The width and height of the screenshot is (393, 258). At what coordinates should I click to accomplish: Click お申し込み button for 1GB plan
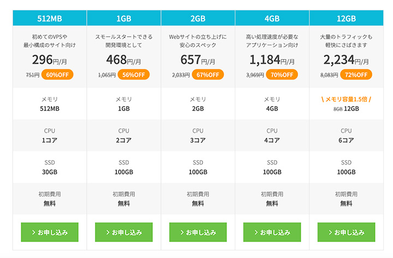pos(124,232)
